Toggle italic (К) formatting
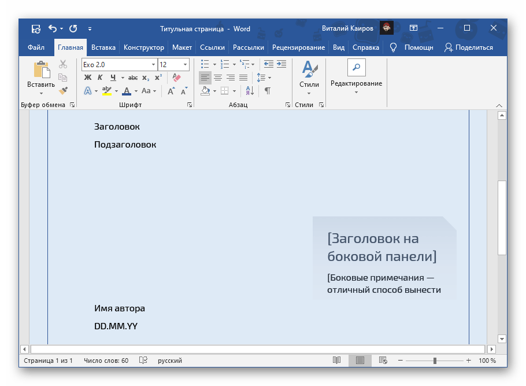 100,78
